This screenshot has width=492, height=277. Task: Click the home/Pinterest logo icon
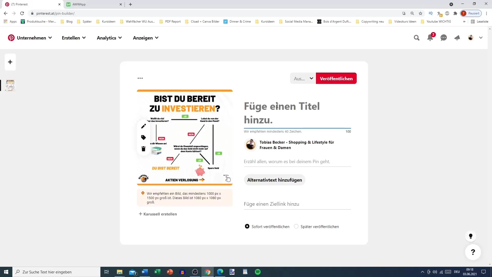pos(11,38)
